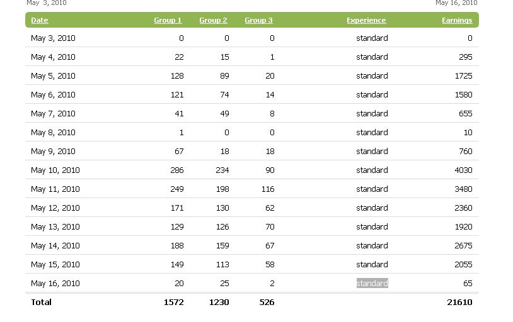513x322 pixels.
Task: Sort by Earnings column header
Action: point(457,20)
